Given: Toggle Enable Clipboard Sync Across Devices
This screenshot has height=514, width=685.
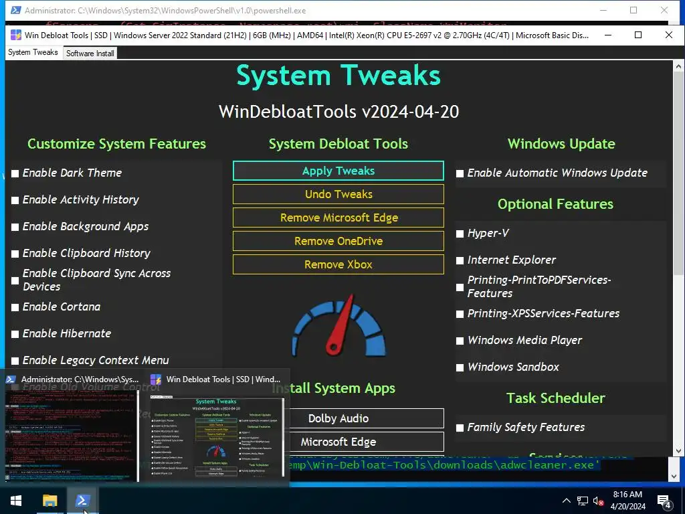Looking at the screenshot, I should coord(15,280).
